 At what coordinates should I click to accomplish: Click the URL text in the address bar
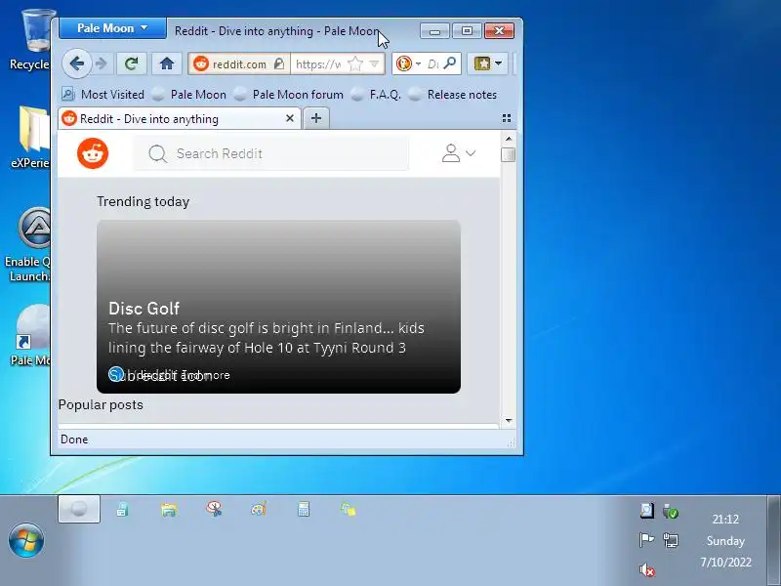318,63
